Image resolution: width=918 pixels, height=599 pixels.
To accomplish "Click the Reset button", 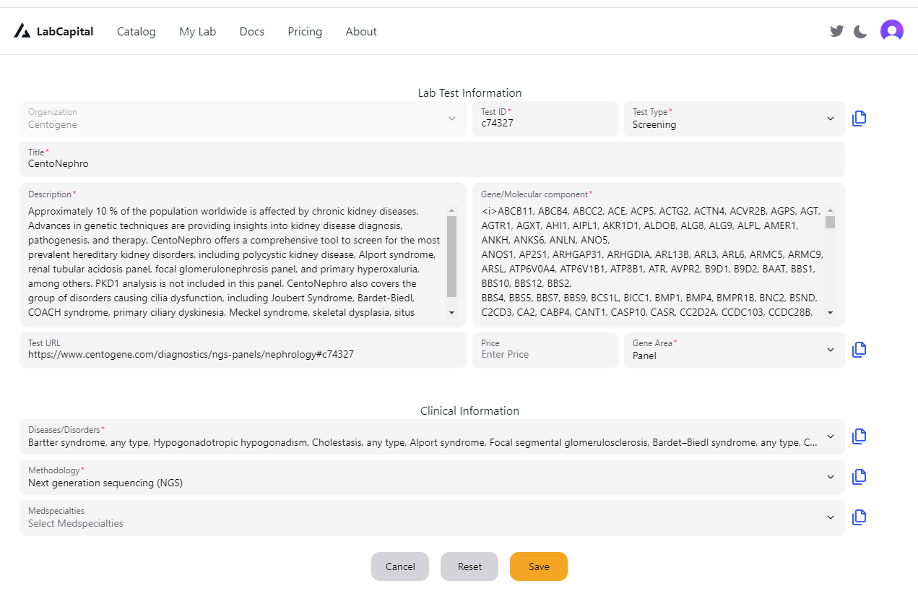I will click(469, 566).
